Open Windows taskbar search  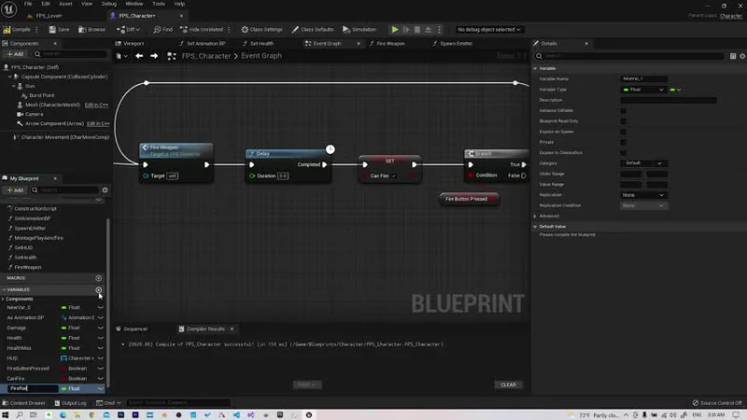[x=20, y=415]
